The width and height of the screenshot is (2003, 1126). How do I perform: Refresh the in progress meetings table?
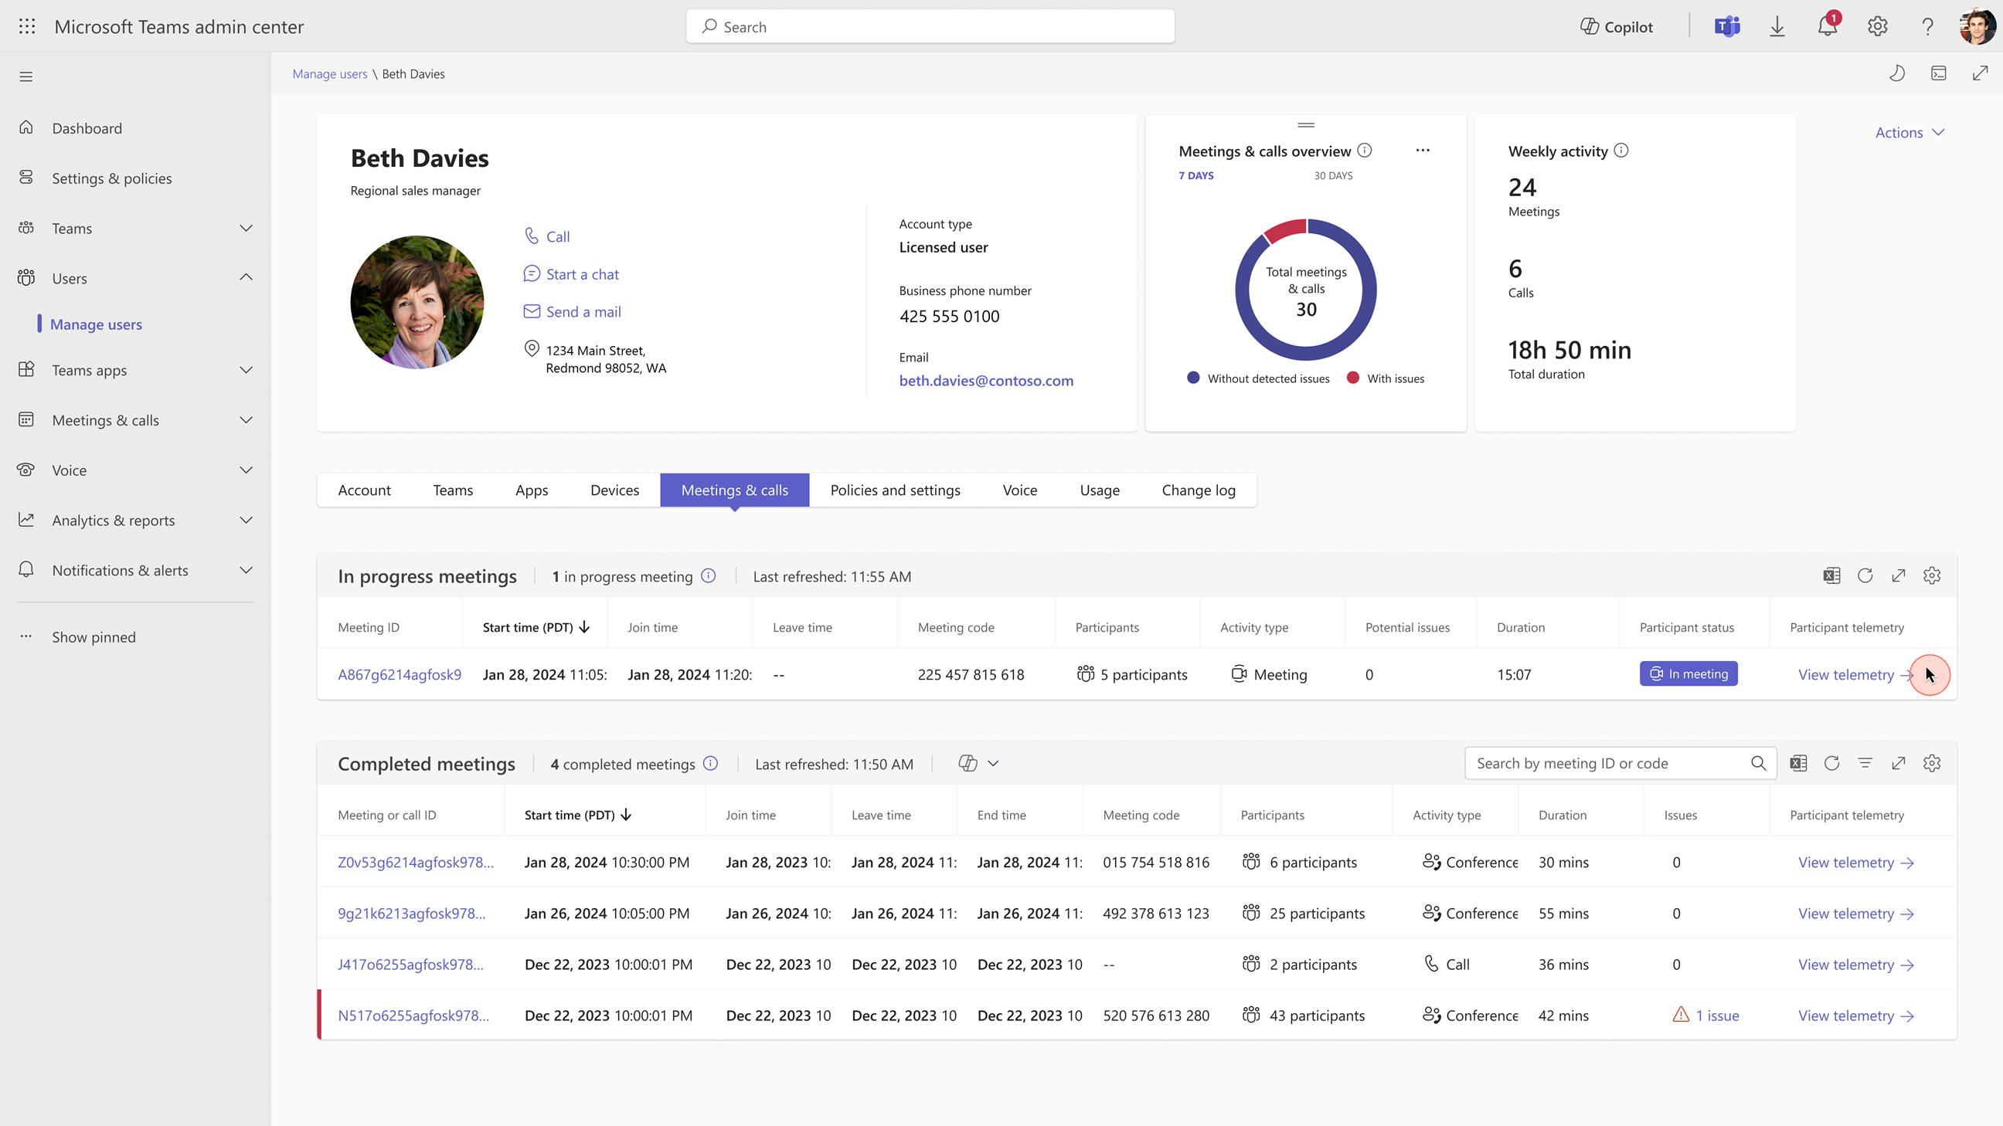click(x=1865, y=576)
